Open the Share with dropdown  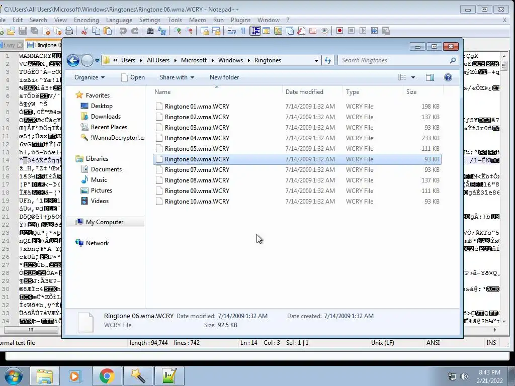(x=177, y=77)
